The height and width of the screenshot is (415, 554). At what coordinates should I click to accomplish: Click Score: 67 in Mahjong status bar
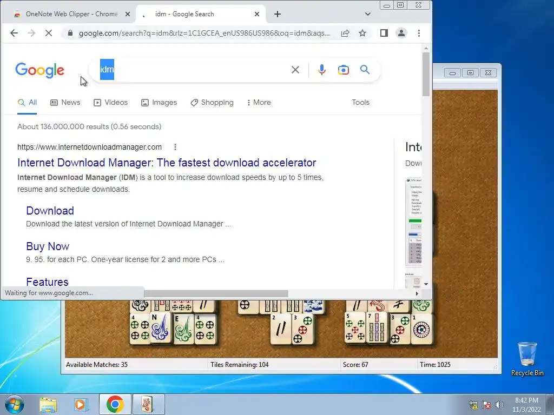pyautogui.click(x=355, y=365)
